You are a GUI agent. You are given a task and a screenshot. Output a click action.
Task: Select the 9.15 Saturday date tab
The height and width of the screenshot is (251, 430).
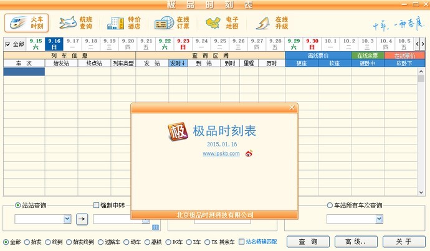(x=36, y=44)
